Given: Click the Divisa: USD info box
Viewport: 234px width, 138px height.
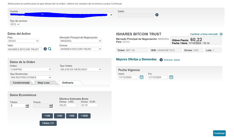Looking at the screenshot, I should (x=193, y=50).
